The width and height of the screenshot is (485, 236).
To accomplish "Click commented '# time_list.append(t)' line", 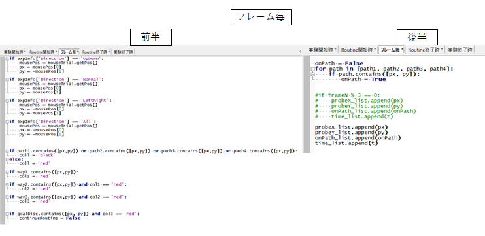I will [354, 116].
